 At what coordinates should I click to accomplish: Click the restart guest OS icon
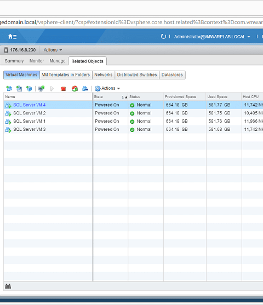click(x=75, y=89)
